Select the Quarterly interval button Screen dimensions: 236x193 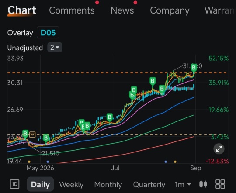point(149,185)
